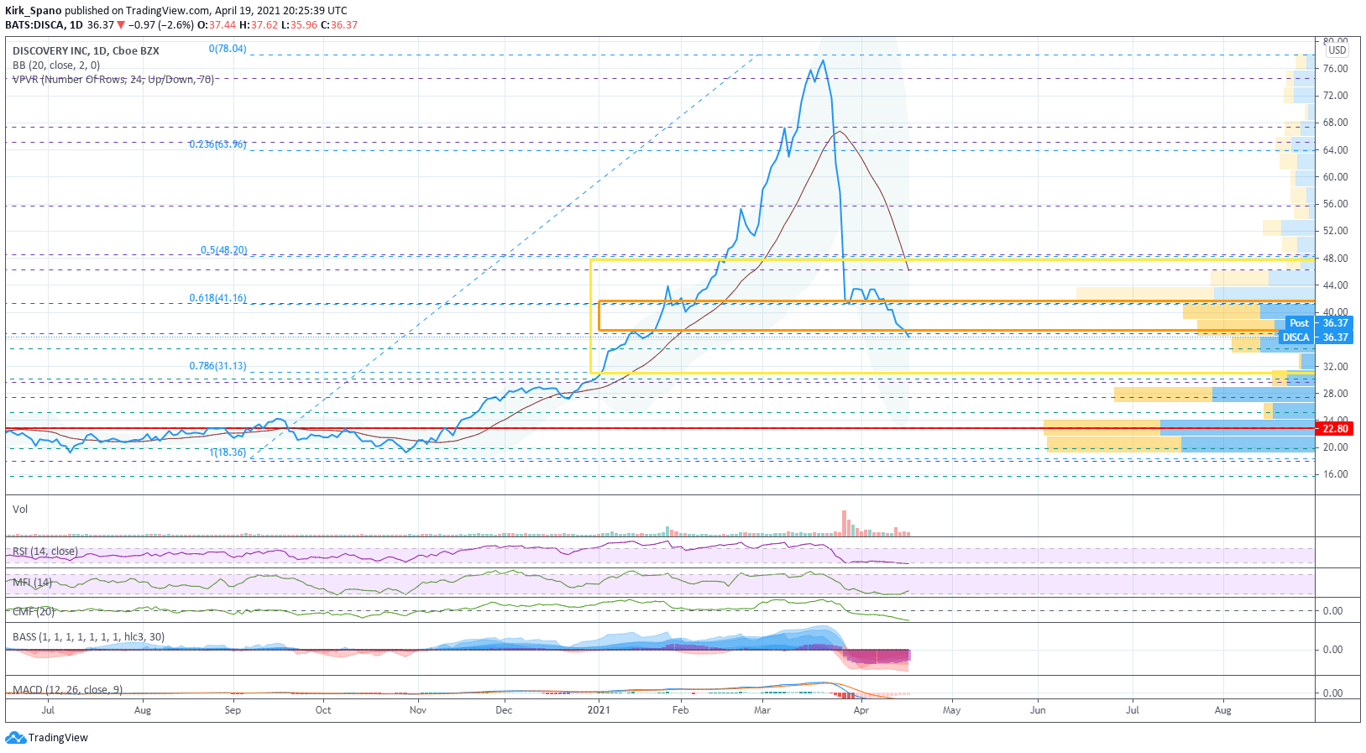Click the 0.5(48.20) Fibonacci label
Image resolution: width=1366 pixels, height=753 pixels.
pos(223,250)
